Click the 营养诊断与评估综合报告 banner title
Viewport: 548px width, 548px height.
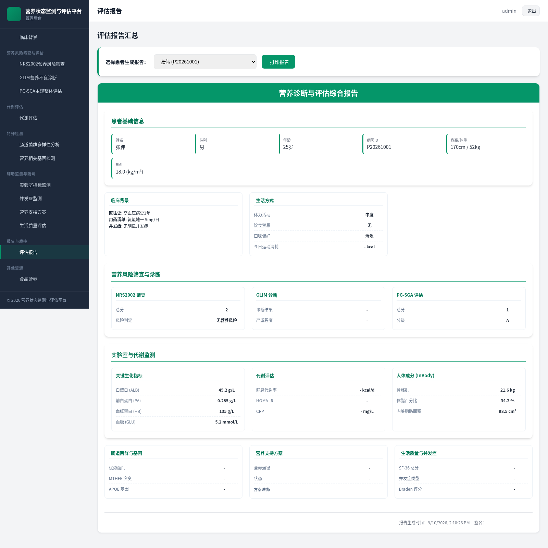[318, 93]
